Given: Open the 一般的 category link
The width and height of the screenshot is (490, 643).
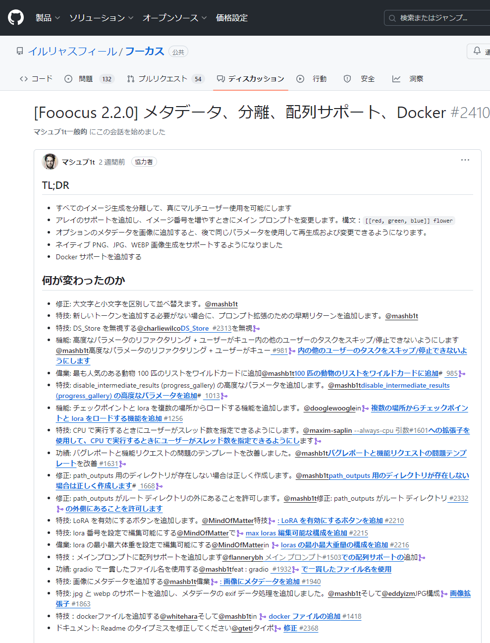Looking at the screenshot, I should click(x=77, y=132).
